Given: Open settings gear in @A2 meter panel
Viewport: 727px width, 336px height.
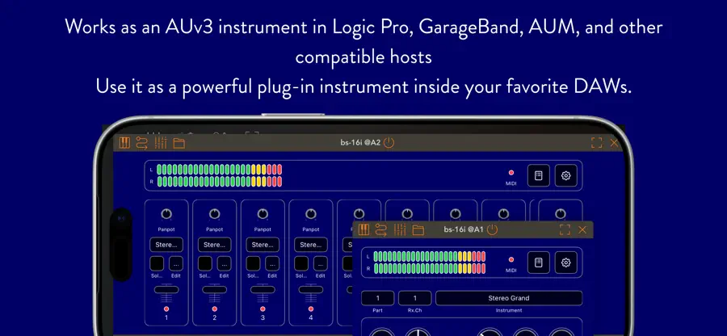Looking at the screenshot, I should coord(566,175).
